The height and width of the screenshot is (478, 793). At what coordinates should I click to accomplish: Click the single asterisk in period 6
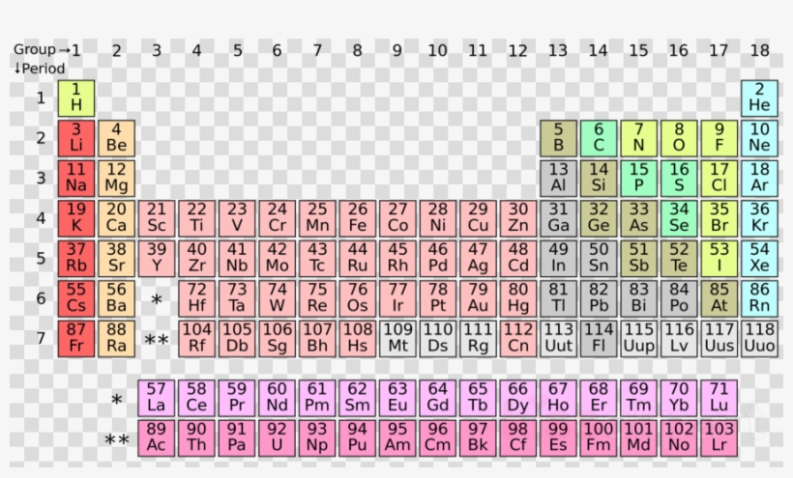click(x=156, y=301)
